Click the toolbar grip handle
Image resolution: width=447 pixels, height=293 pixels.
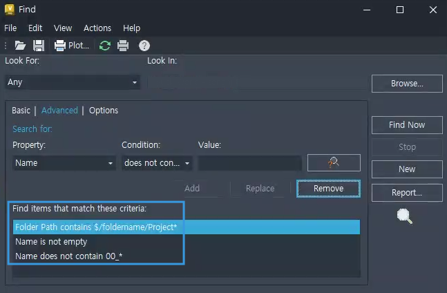point(6,46)
